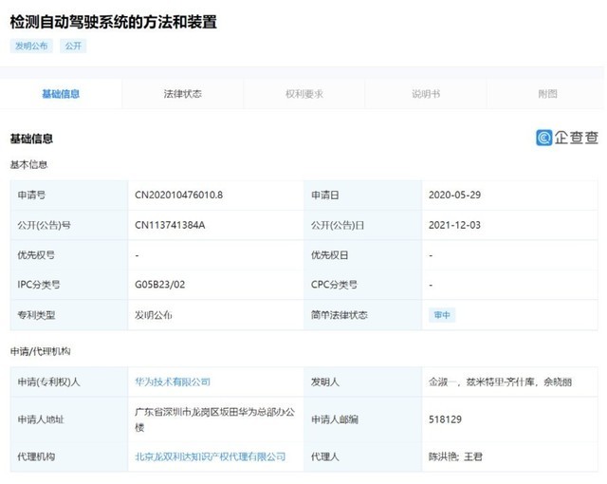Select applicant address 广东省深圳市龙岗区

(x=215, y=419)
